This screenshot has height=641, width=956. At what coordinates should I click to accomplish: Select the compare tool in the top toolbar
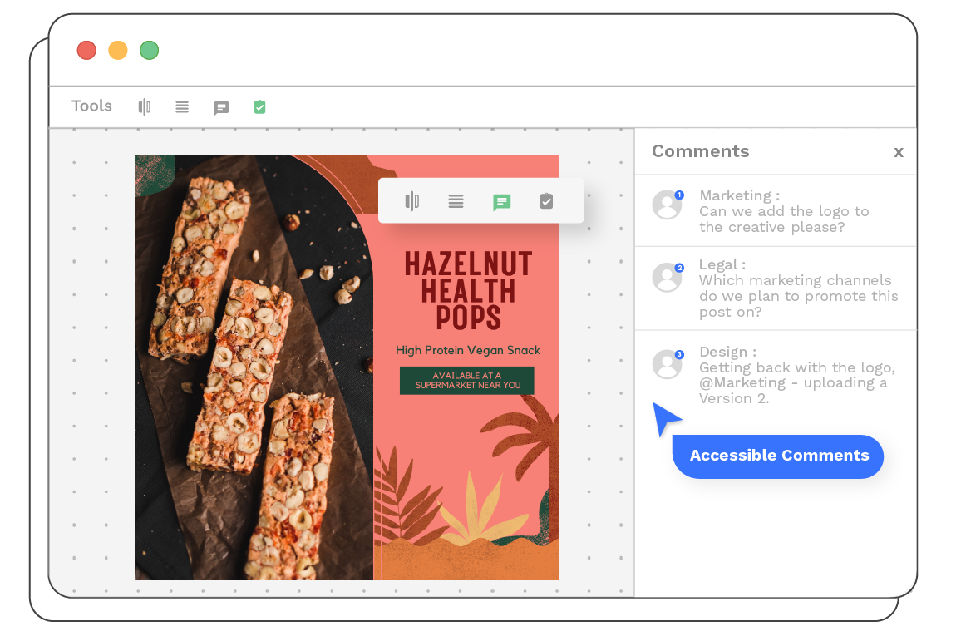tap(144, 106)
